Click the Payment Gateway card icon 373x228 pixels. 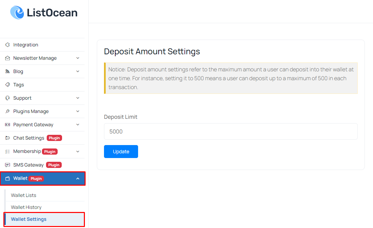tap(8, 125)
